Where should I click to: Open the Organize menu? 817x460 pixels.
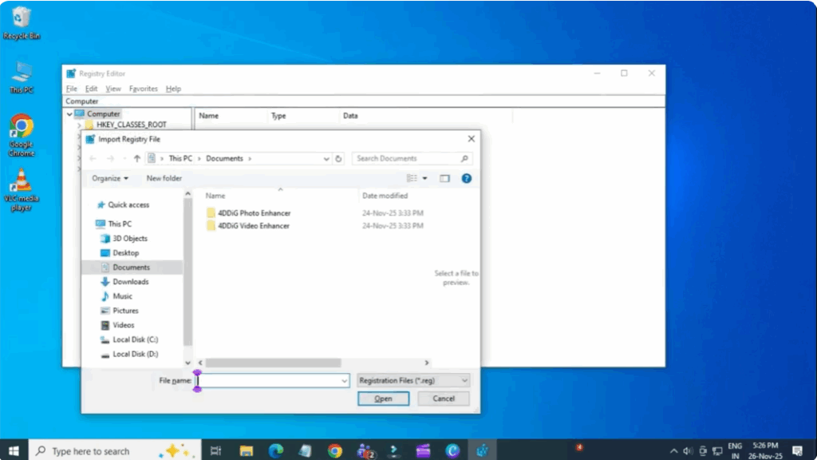click(x=109, y=178)
